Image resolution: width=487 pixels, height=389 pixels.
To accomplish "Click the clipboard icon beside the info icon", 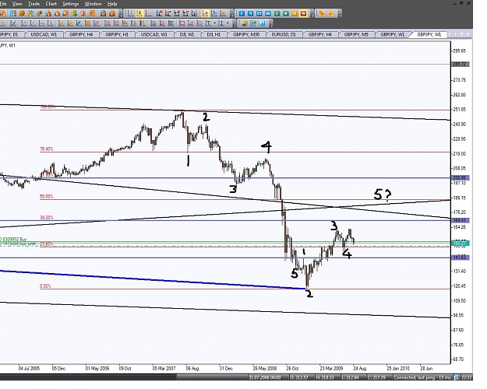I will click(x=253, y=23).
